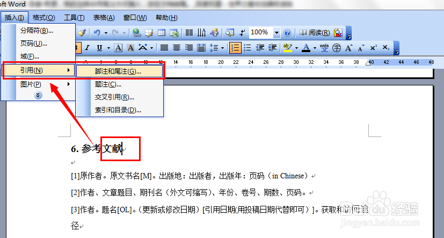Open line spacing dropdown arrow
The image size is (444, 238).
(x=222, y=48)
